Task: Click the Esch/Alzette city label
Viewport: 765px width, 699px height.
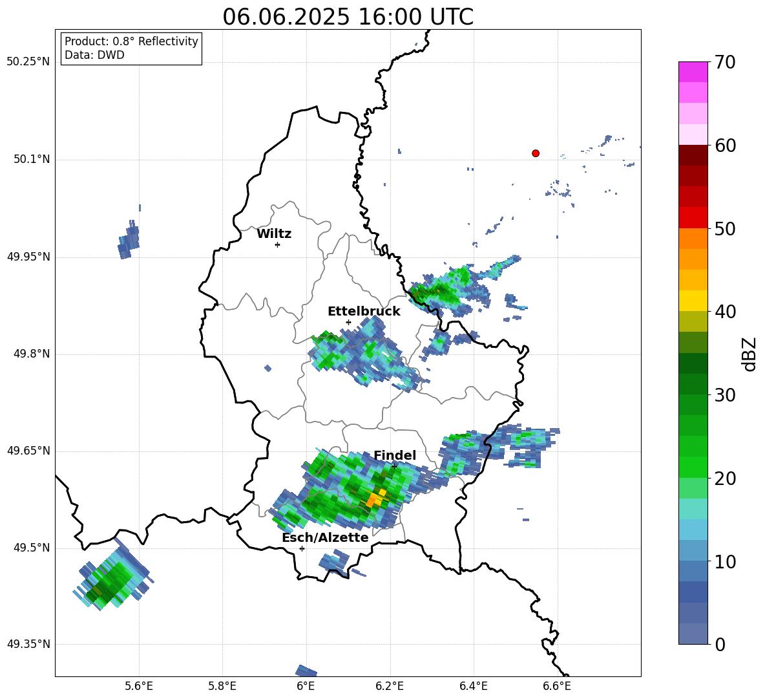Action: 326,537
